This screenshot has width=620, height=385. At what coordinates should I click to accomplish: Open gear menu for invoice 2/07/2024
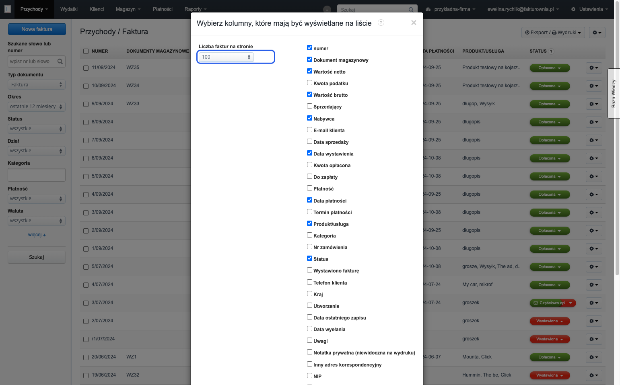click(594, 321)
